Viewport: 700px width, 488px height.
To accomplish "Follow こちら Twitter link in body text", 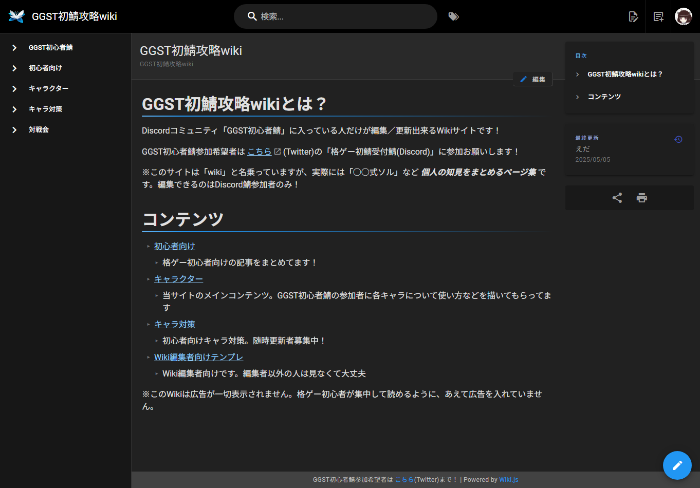I will click(260, 152).
